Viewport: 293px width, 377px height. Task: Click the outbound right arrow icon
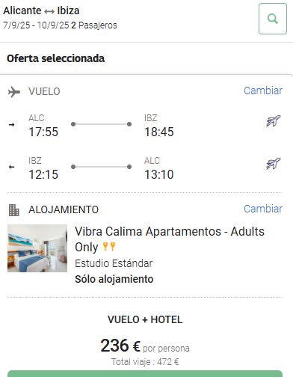click(11, 124)
